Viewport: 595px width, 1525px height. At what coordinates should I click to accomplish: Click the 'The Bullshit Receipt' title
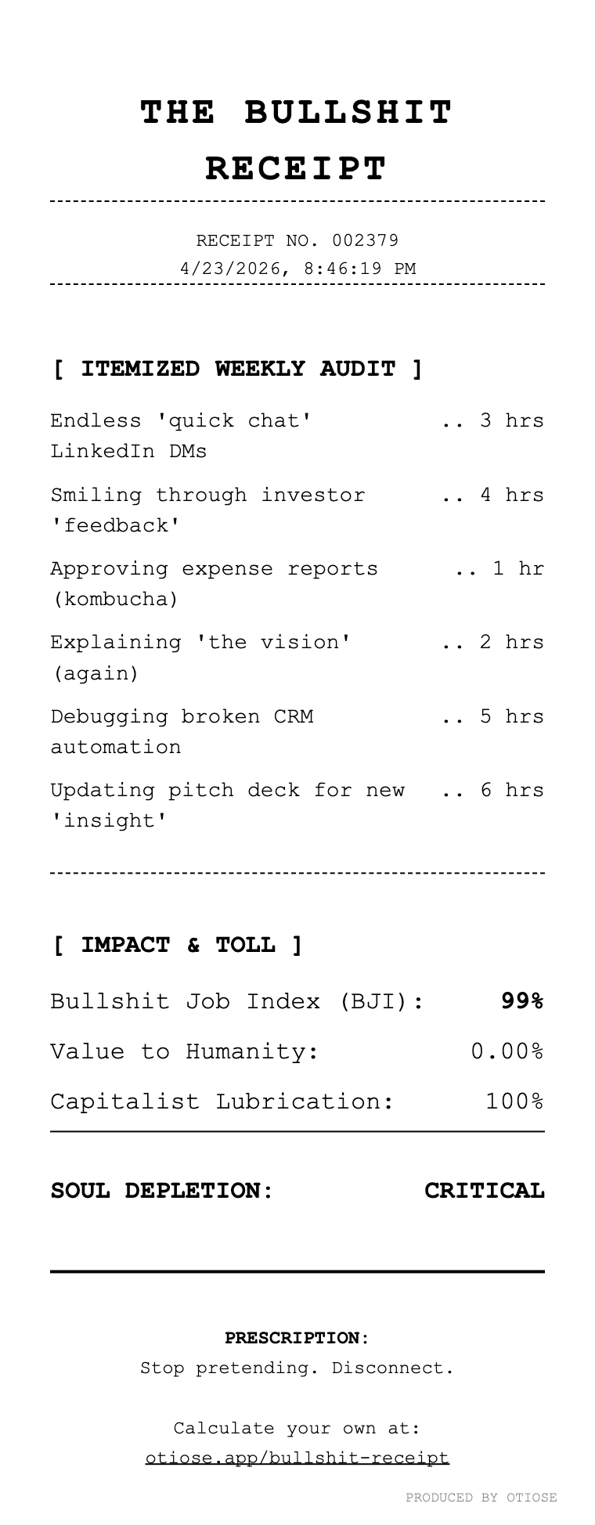[297, 141]
